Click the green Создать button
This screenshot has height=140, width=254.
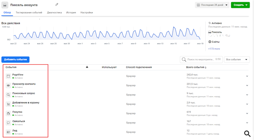pos(240,5)
